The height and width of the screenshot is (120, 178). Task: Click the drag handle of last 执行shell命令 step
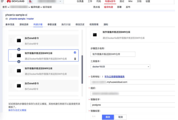(x=11, y=86)
